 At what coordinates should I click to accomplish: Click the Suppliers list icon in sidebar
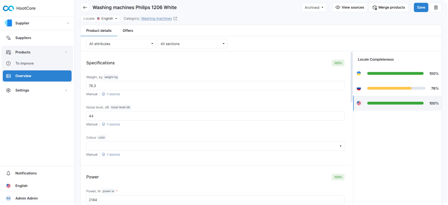(9, 38)
